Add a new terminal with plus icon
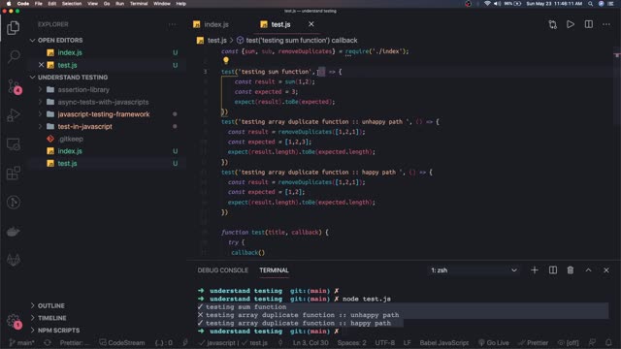621x349 pixels. point(535,270)
